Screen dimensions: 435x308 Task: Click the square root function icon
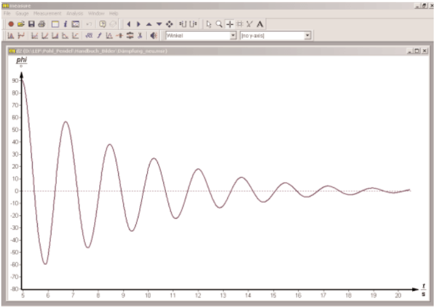[x=89, y=35]
